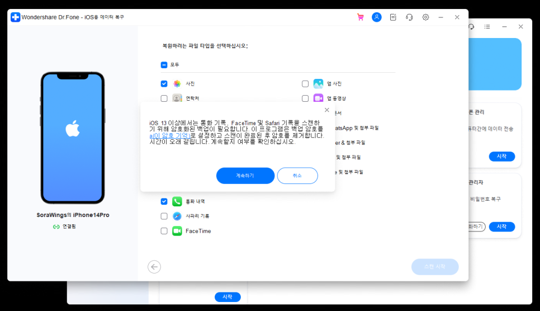Click the 앱 사진 label
The image size is (540, 311).
(x=334, y=84)
